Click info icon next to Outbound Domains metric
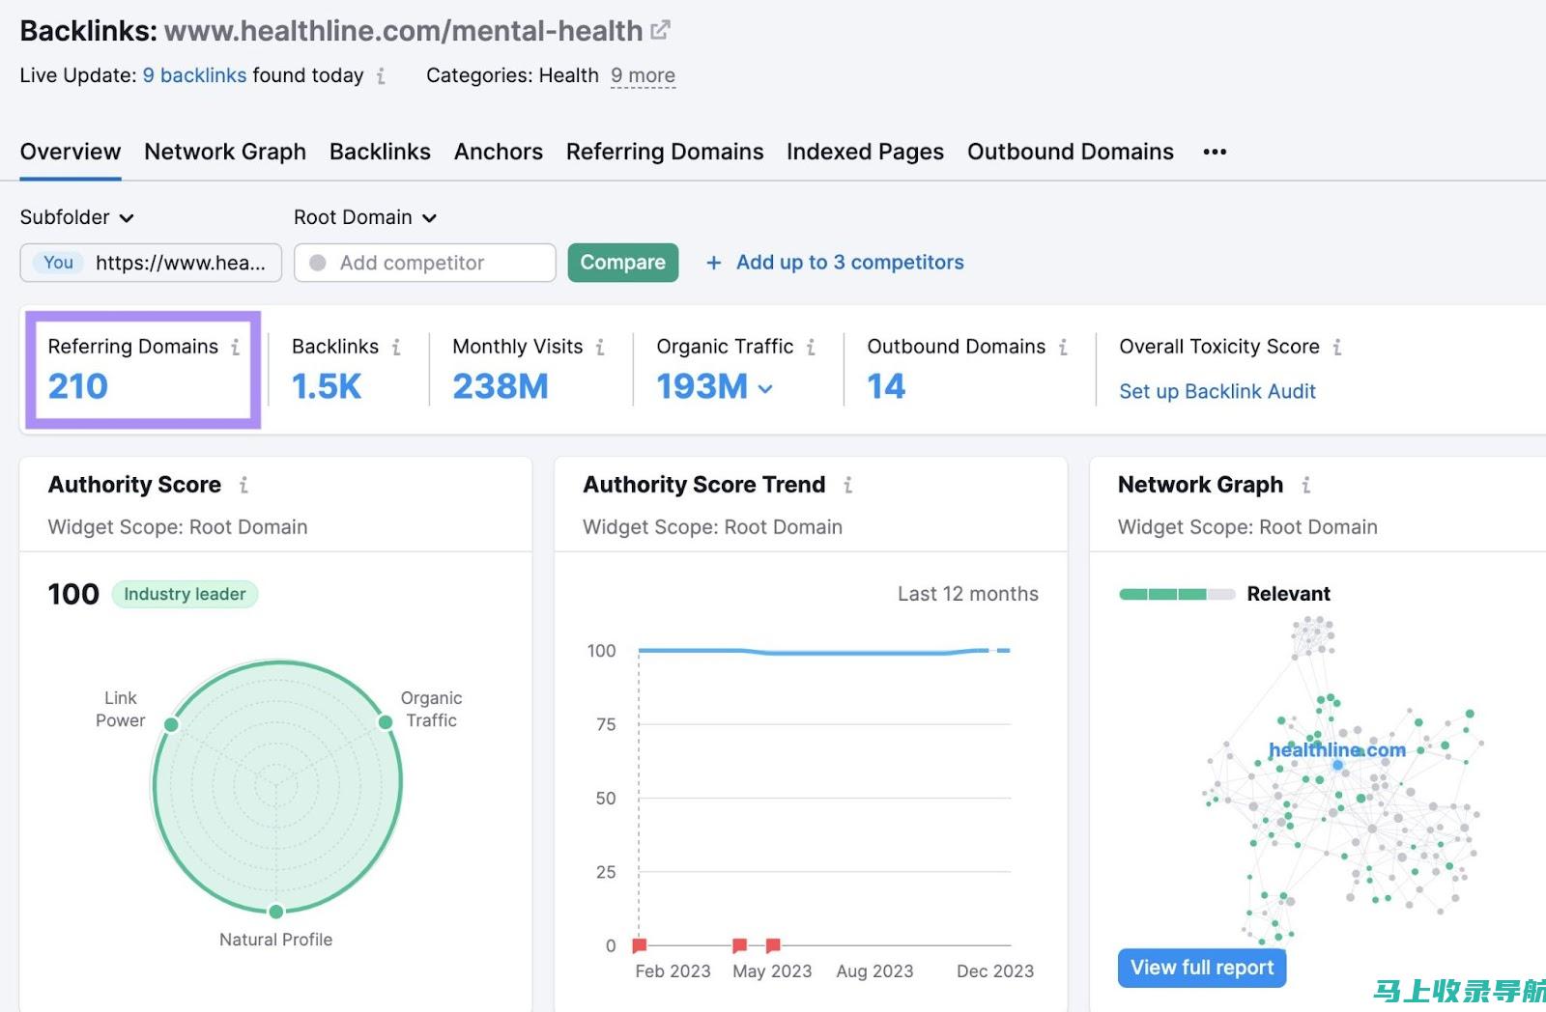The height and width of the screenshot is (1012, 1546). coord(1063,347)
